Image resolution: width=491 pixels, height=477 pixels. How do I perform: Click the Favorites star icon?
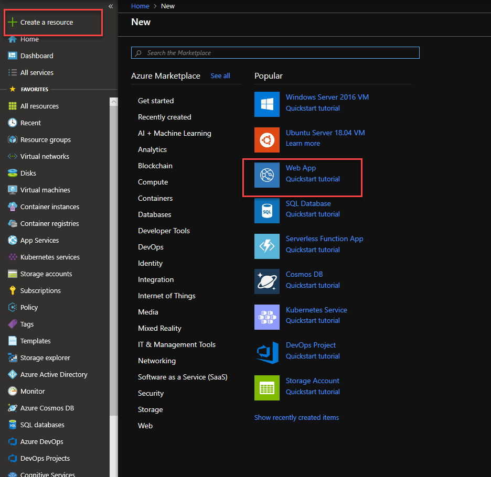[x=13, y=89]
